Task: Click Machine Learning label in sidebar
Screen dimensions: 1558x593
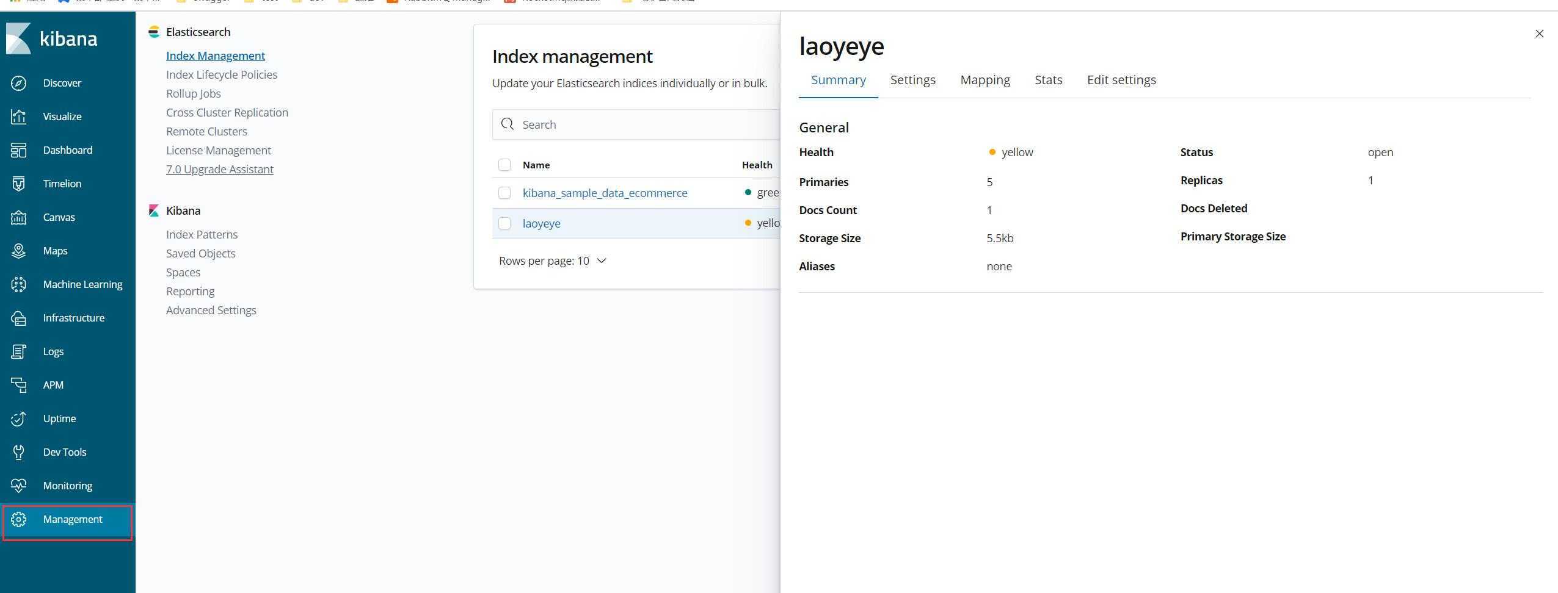Action: (x=82, y=284)
